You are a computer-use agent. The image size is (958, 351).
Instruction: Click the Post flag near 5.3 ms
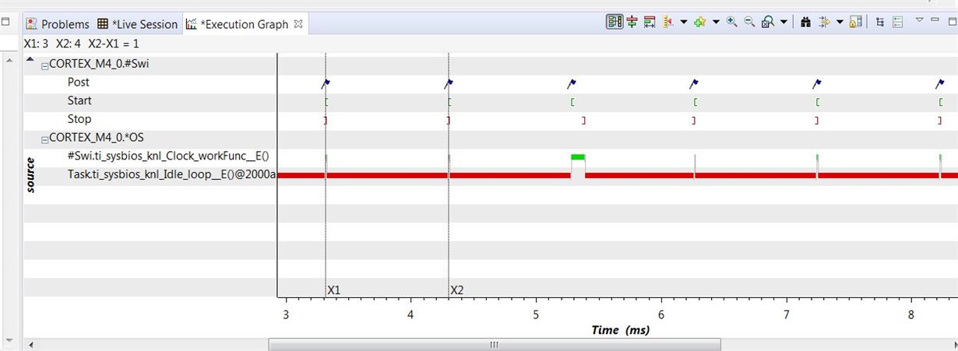coord(571,82)
